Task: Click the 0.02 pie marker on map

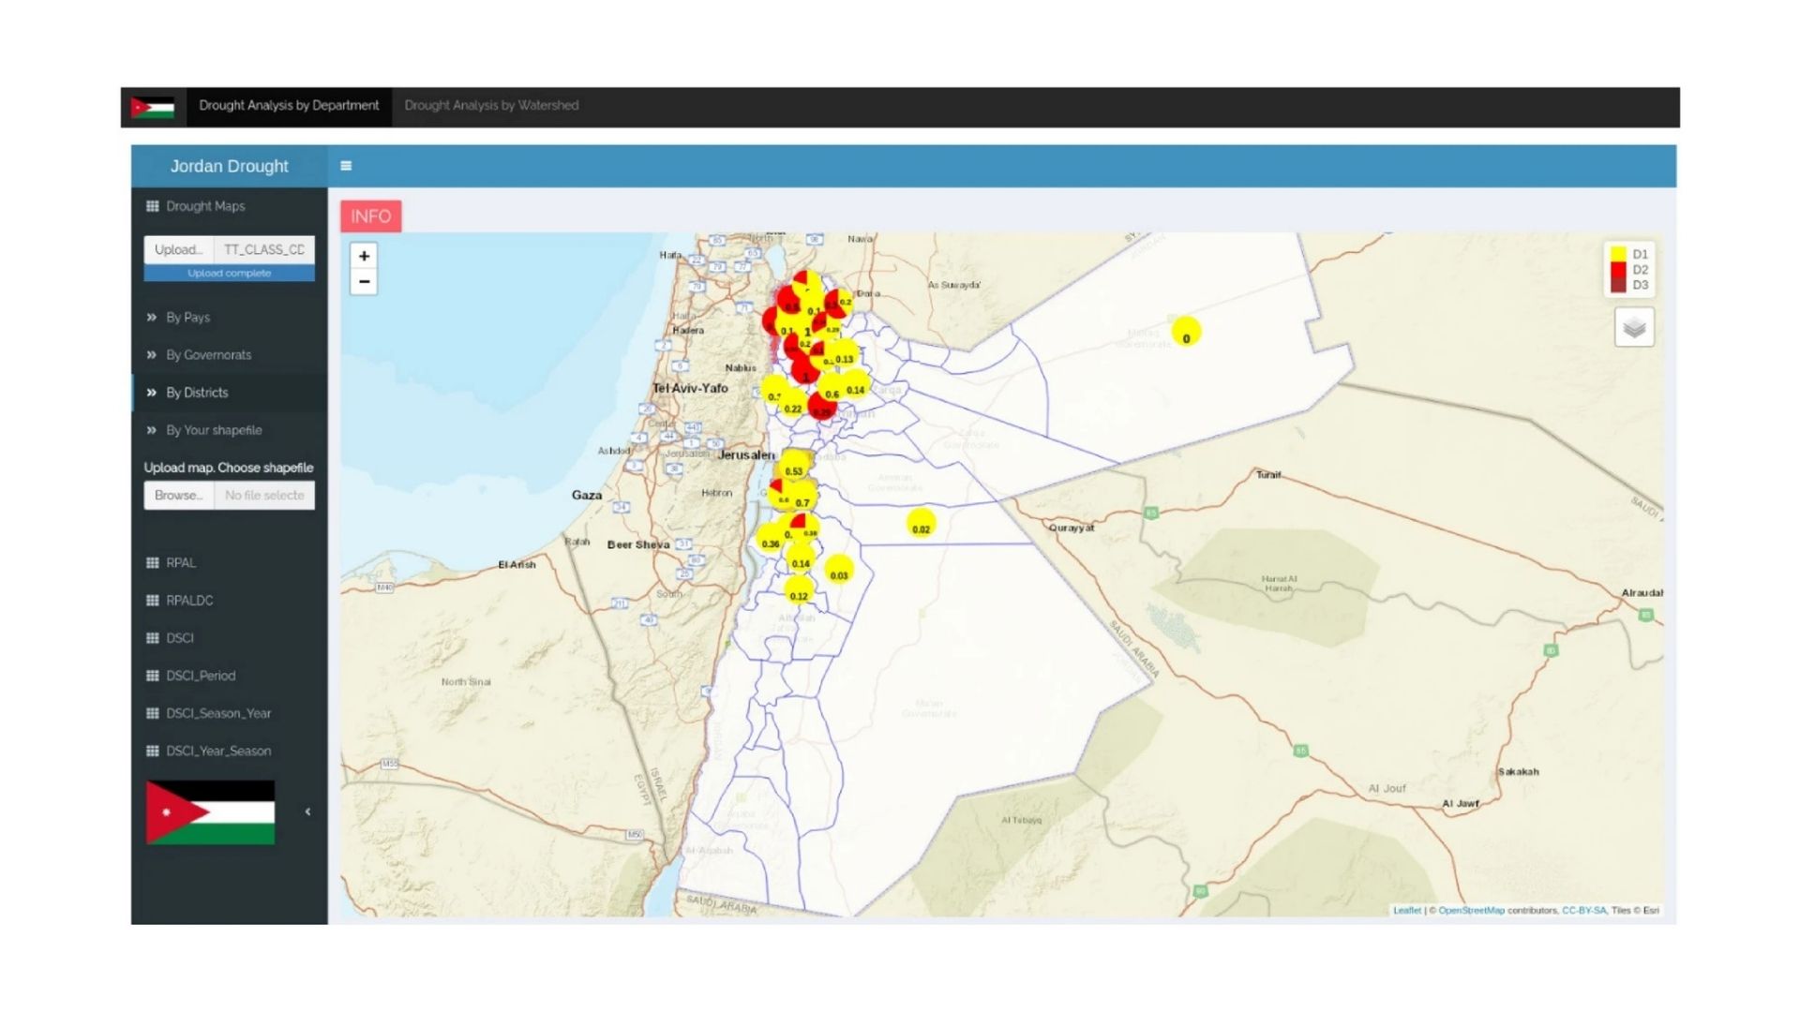Action: click(x=922, y=525)
